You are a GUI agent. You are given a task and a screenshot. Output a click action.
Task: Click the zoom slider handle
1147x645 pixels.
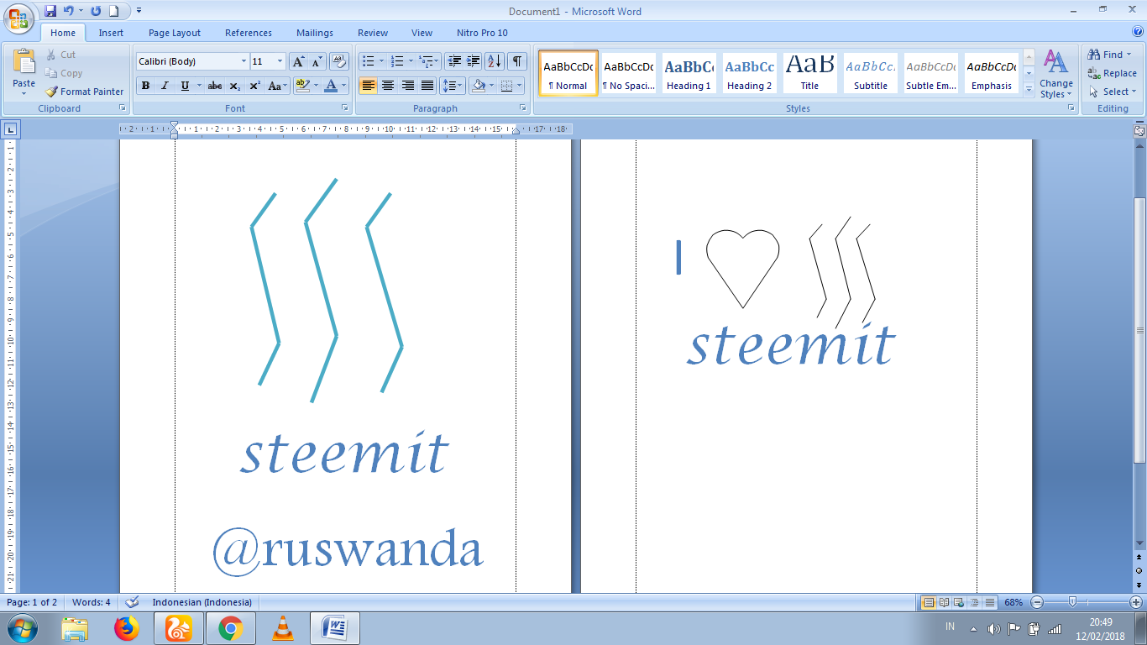pos(1072,602)
